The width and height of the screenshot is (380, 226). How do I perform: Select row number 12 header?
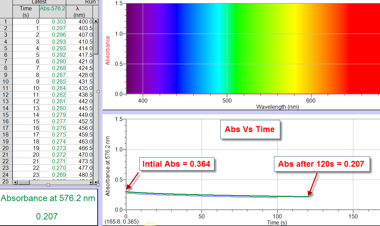[x=6, y=95]
